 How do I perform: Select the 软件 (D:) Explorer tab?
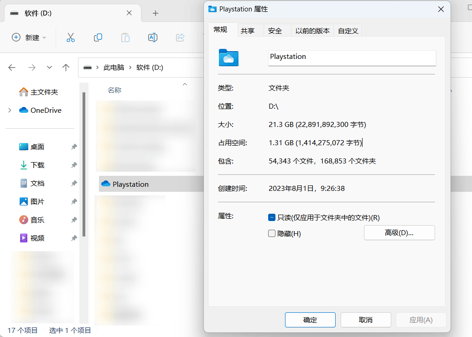tap(72, 13)
